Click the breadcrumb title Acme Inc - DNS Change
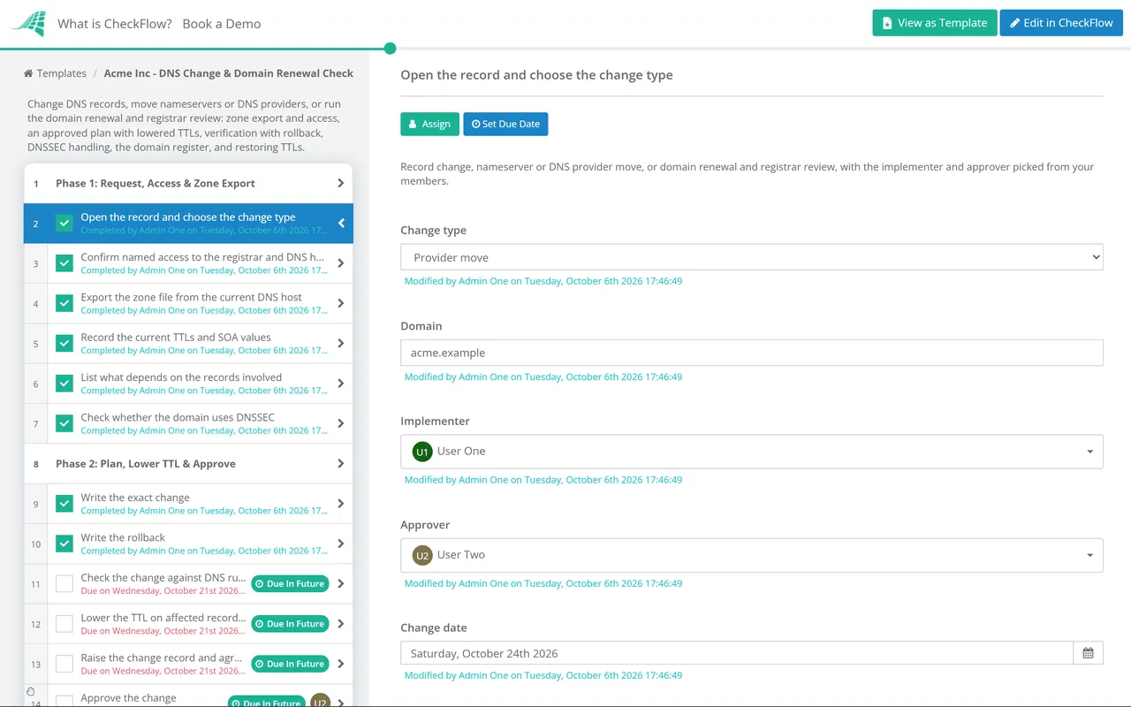Screen dimensions: 1131x707 (x=229, y=73)
